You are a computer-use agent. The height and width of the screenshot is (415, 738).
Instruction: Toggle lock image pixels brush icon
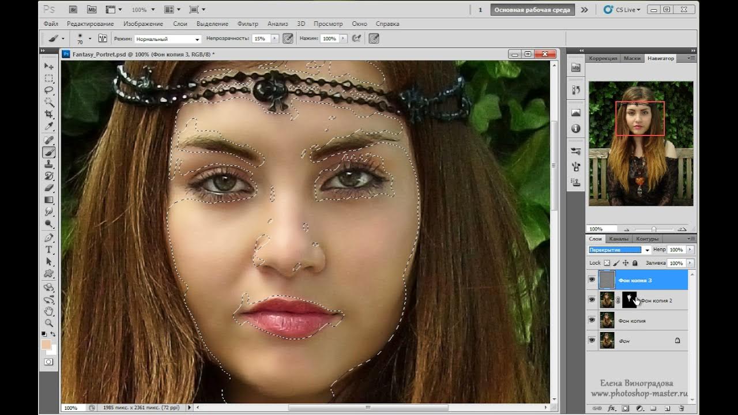[x=616, y=263]
